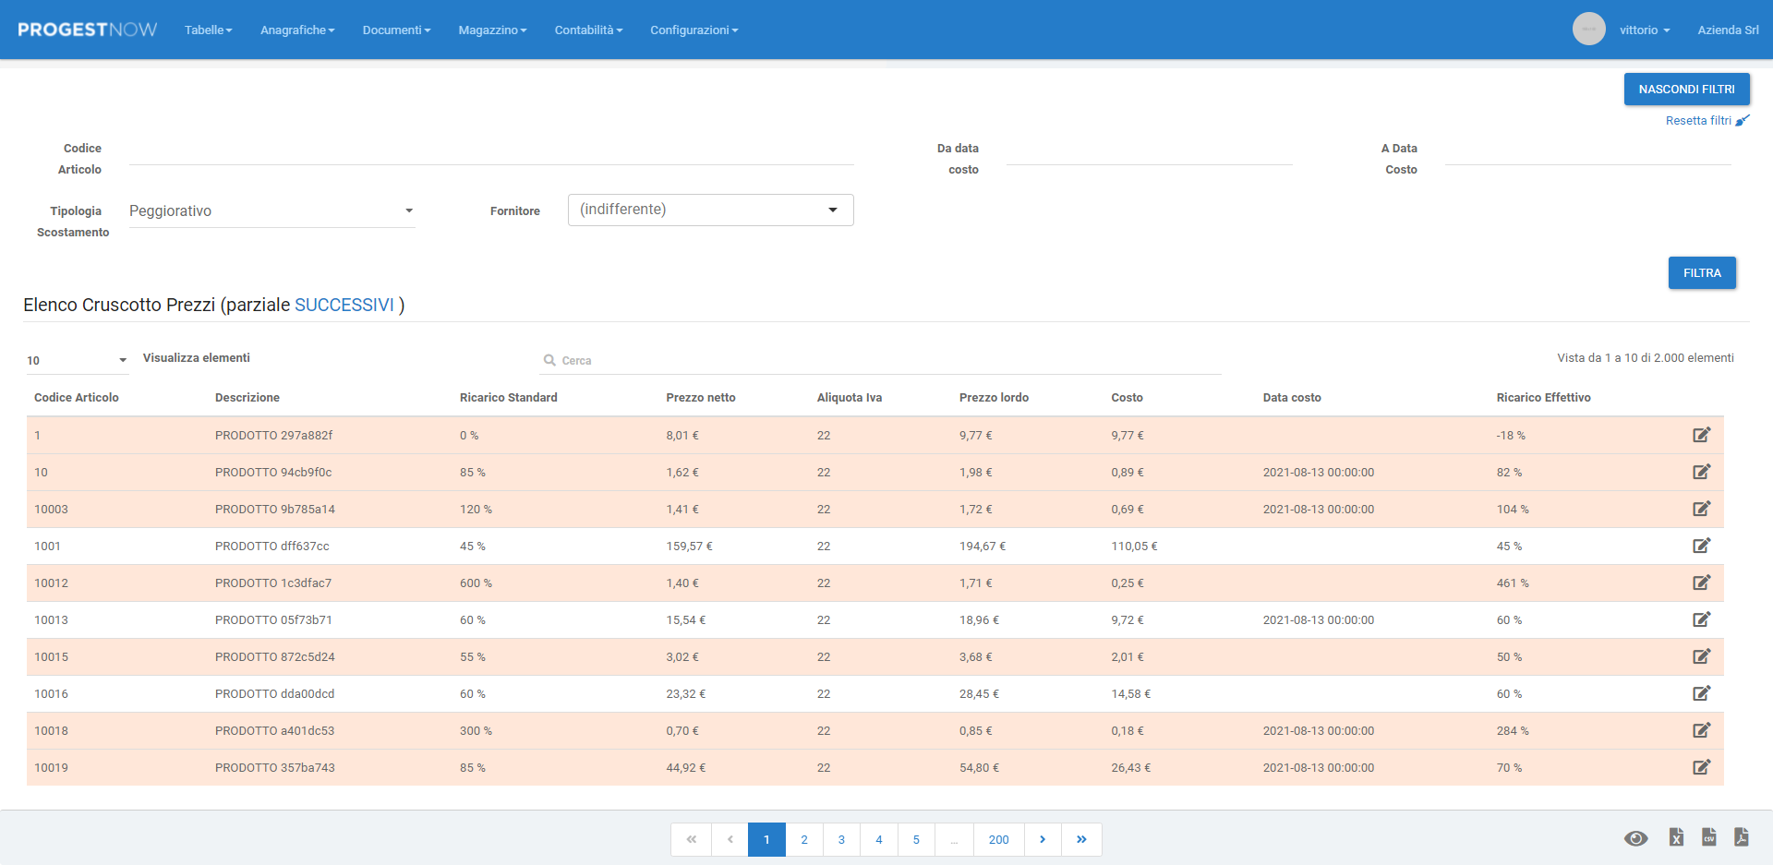Open the Configurazioni menu

[x=694, y=30]
